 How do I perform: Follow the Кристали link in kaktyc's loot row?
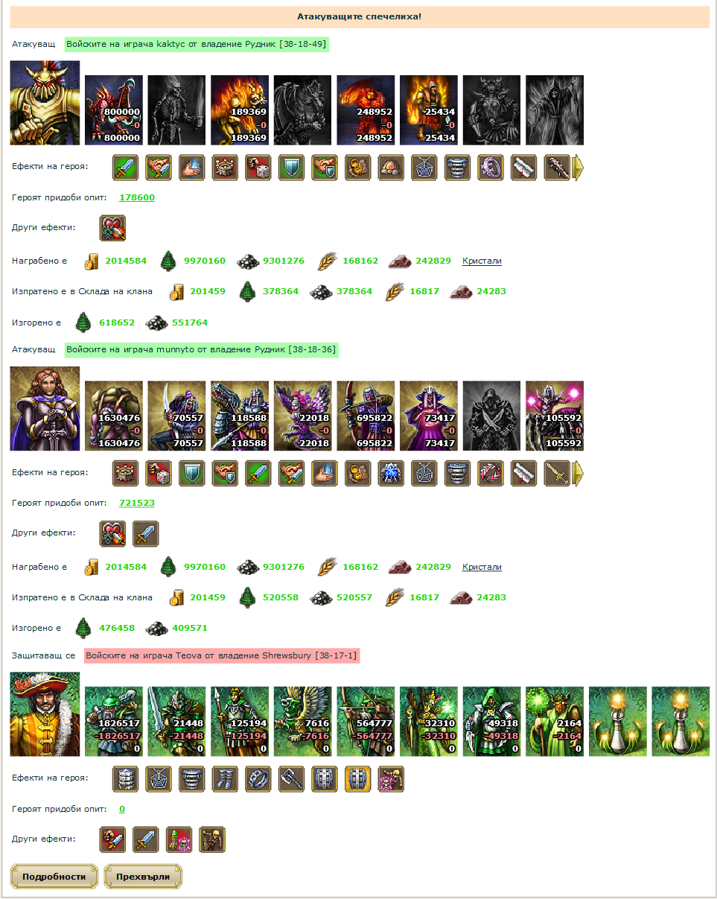click(x=482, y=261)
